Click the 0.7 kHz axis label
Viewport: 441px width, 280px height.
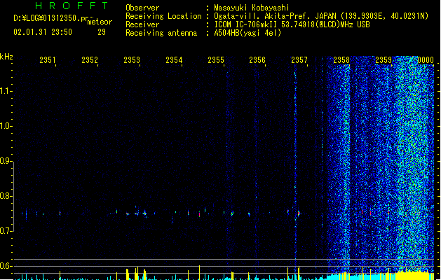coord(6,231)
